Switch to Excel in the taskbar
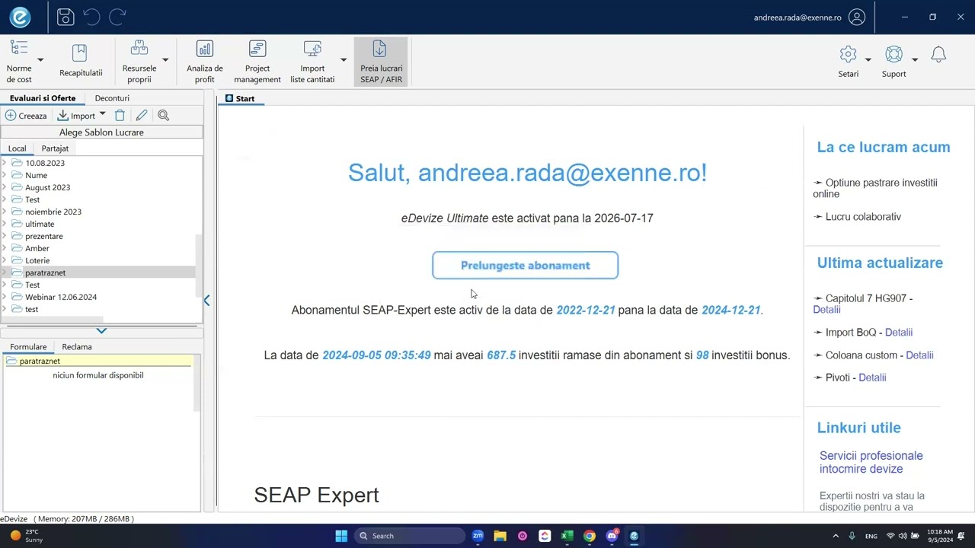 tap(567, 536)
